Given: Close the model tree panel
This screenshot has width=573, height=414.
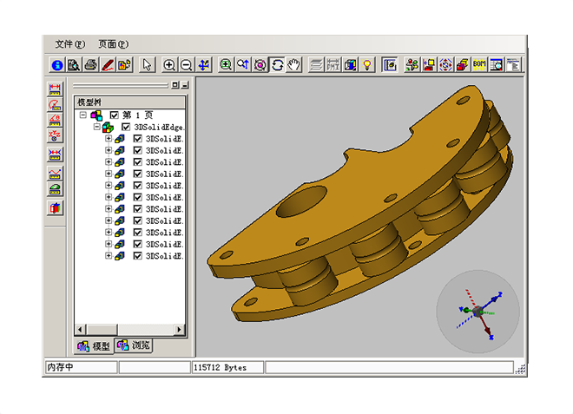Looking at the screenshot, I should pos(184,85).
